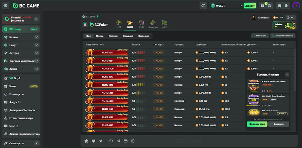Click the star favorites icon in bottom bar
Image resolution: width=302 pixels, height=148 pixels.
[x=86, y=141]
